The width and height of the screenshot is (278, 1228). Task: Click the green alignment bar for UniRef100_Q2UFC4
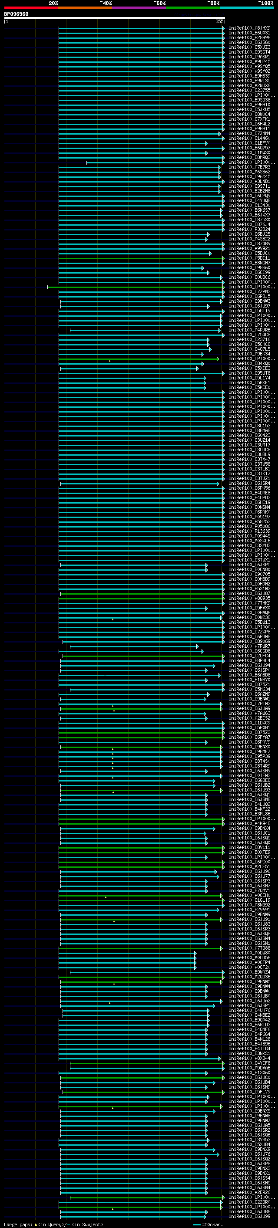(x=143, y=656)
